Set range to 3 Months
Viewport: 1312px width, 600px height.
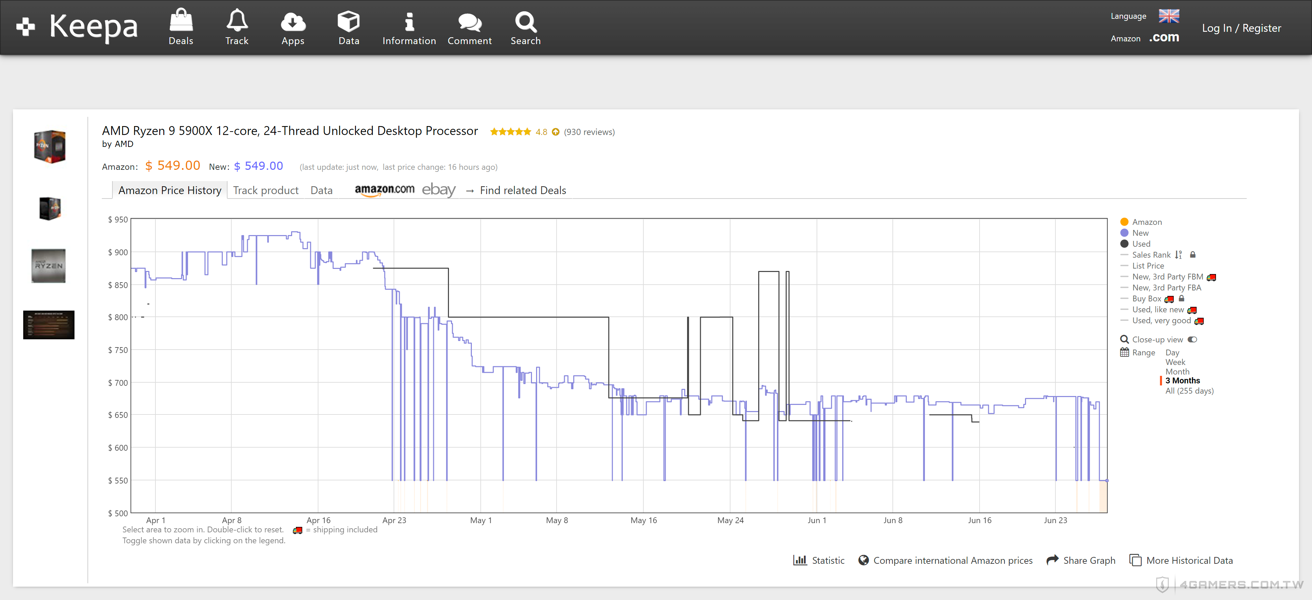(1182, 381)
